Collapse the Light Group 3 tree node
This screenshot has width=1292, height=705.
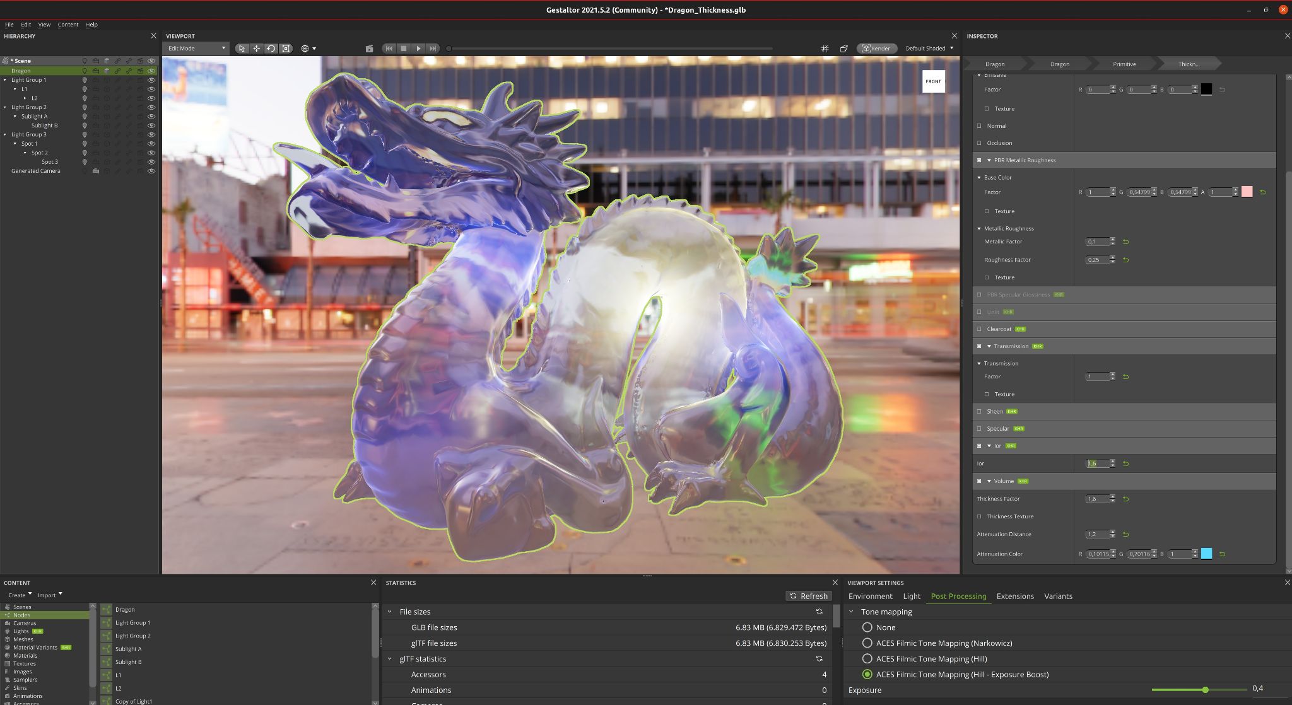(x=6, y=134)
